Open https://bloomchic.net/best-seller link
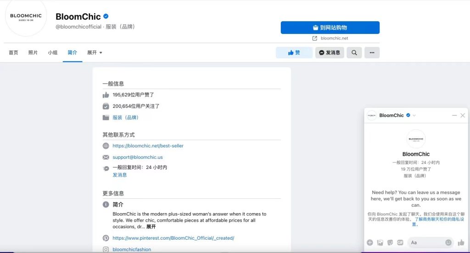 (x=148, y=146)
